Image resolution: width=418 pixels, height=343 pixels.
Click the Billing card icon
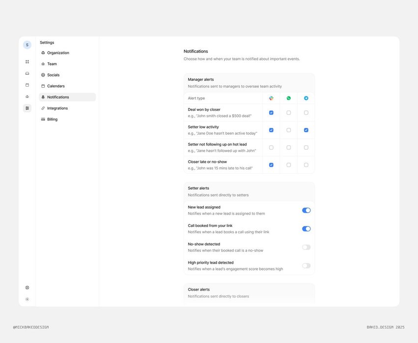43,120
